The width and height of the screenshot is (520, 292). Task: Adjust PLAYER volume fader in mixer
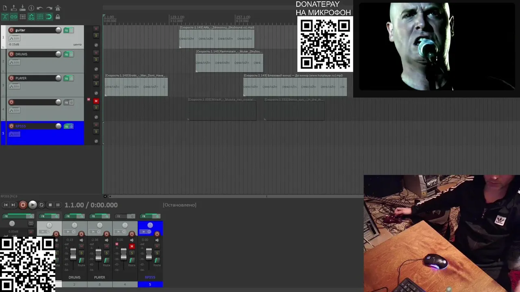[98, 254]
